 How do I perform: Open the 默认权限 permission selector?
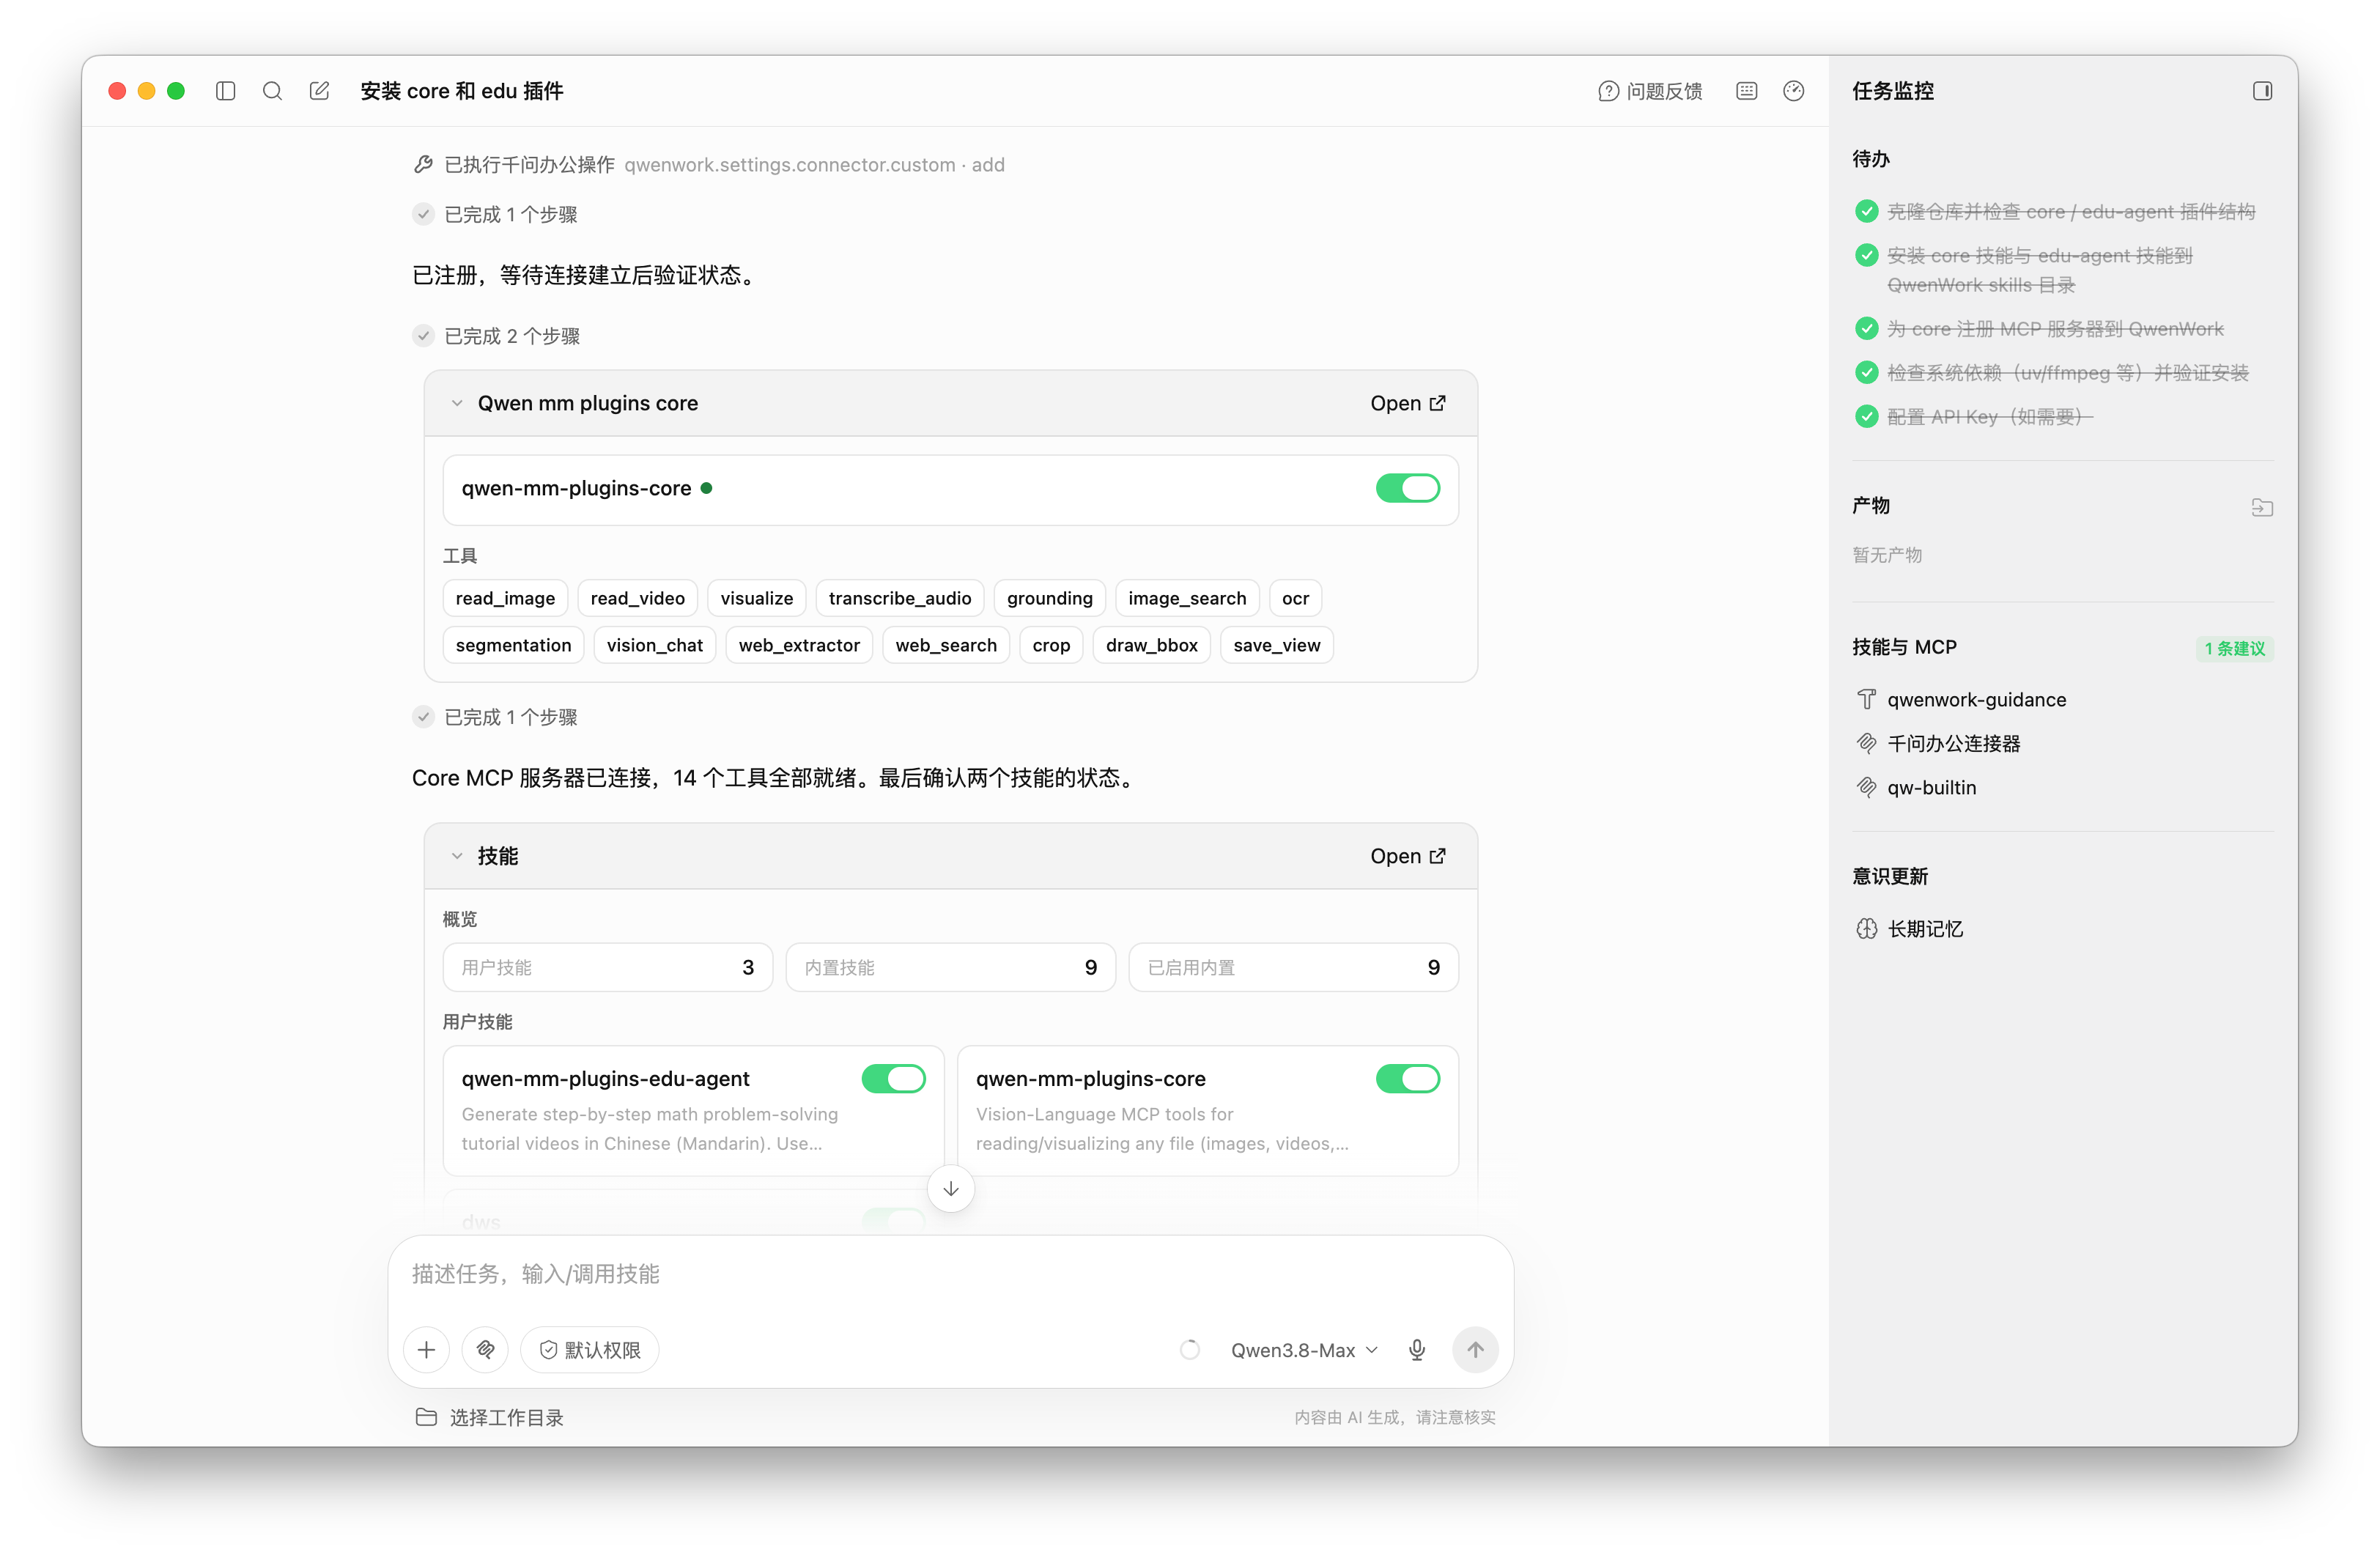tap(589, 1350)
